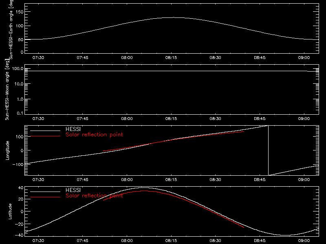Click the 100 tick label on Earth angle plot
This screenshot has width=326, height=244.
point(20,26)
